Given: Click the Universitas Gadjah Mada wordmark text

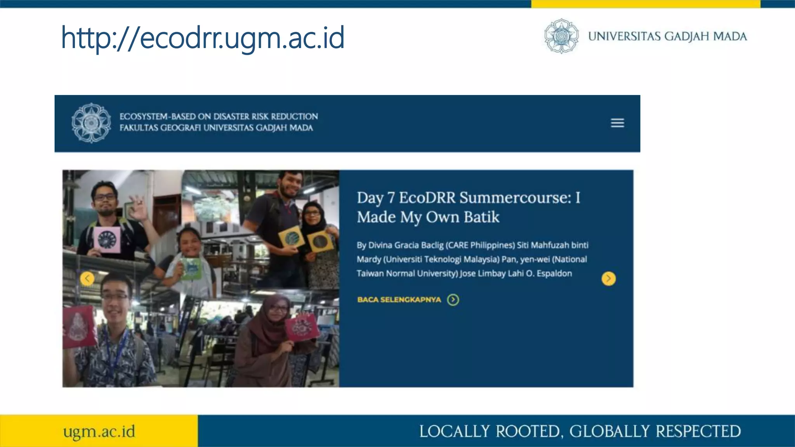Looking at the screenshot, I should click(667, 36).
